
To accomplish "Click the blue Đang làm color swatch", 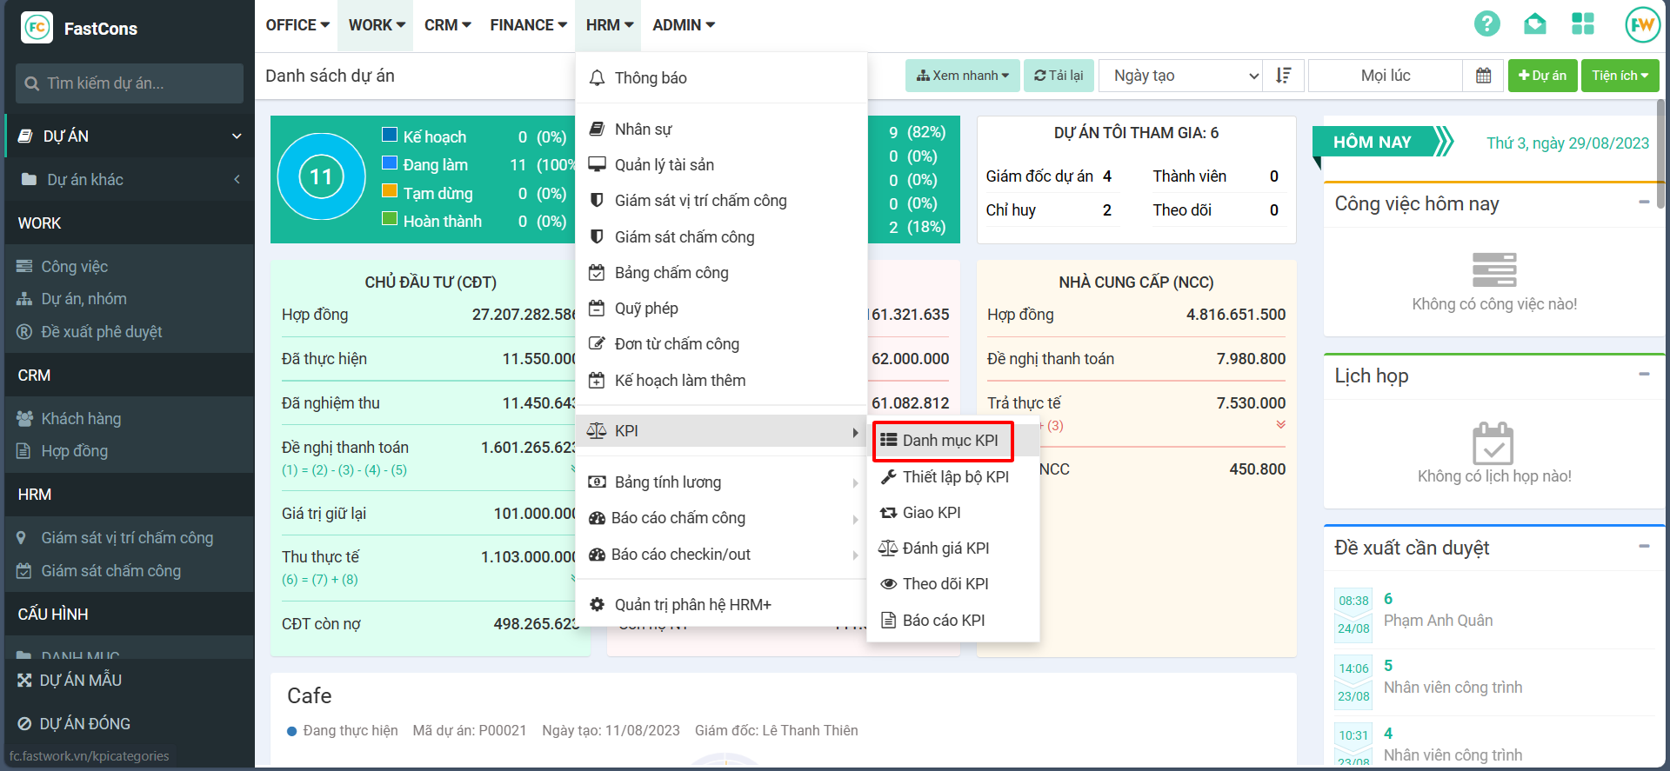I will 390,163.
